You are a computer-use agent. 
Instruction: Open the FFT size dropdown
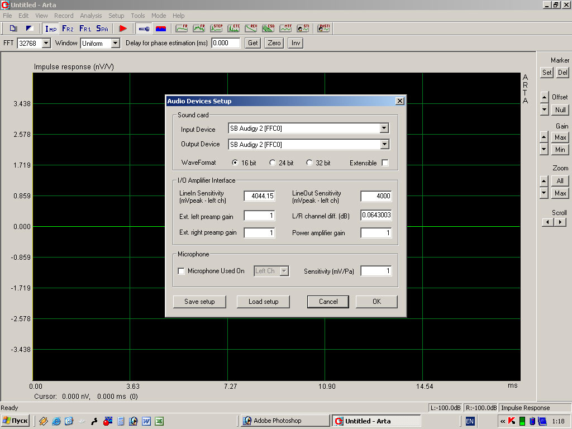coord(46,43)
